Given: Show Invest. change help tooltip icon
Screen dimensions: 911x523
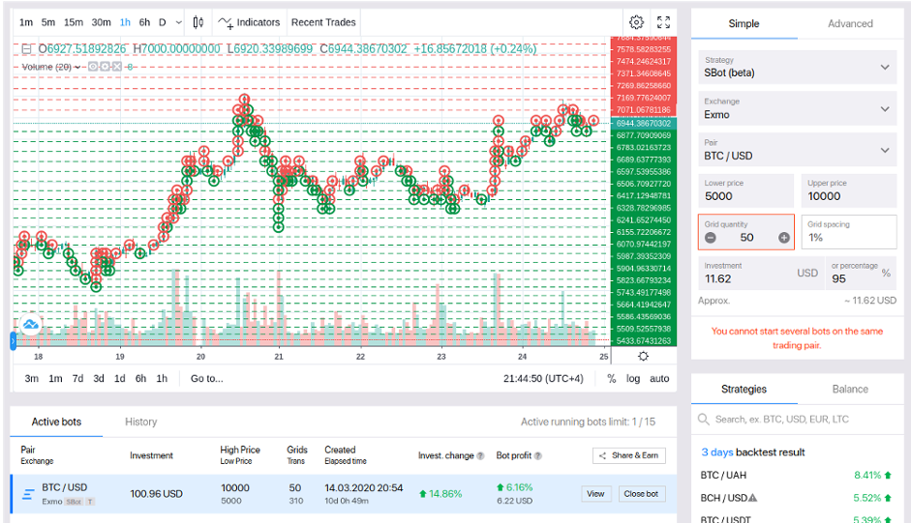Looking at the screenshot, I should click(480, 456).
